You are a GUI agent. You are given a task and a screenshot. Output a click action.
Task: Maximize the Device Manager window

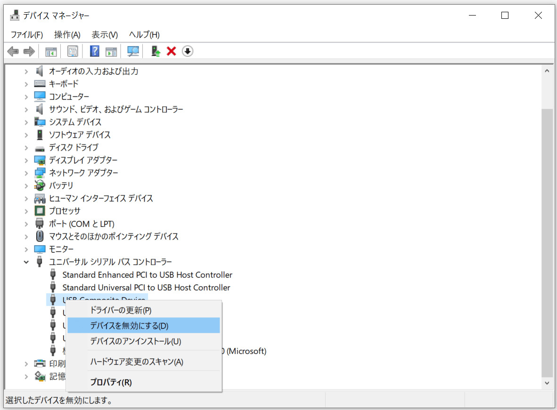click(x=505, y=15)
